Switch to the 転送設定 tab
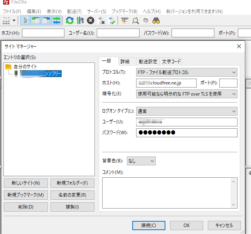This screenshot has width=251, height=234. coord(148,61)
